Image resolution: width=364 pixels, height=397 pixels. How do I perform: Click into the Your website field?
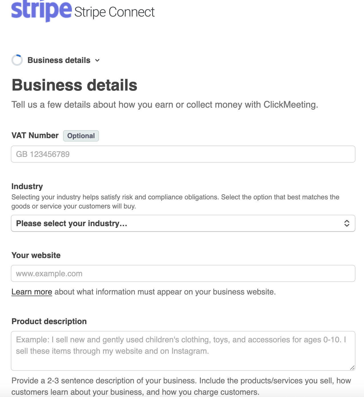tap(183, 273)
